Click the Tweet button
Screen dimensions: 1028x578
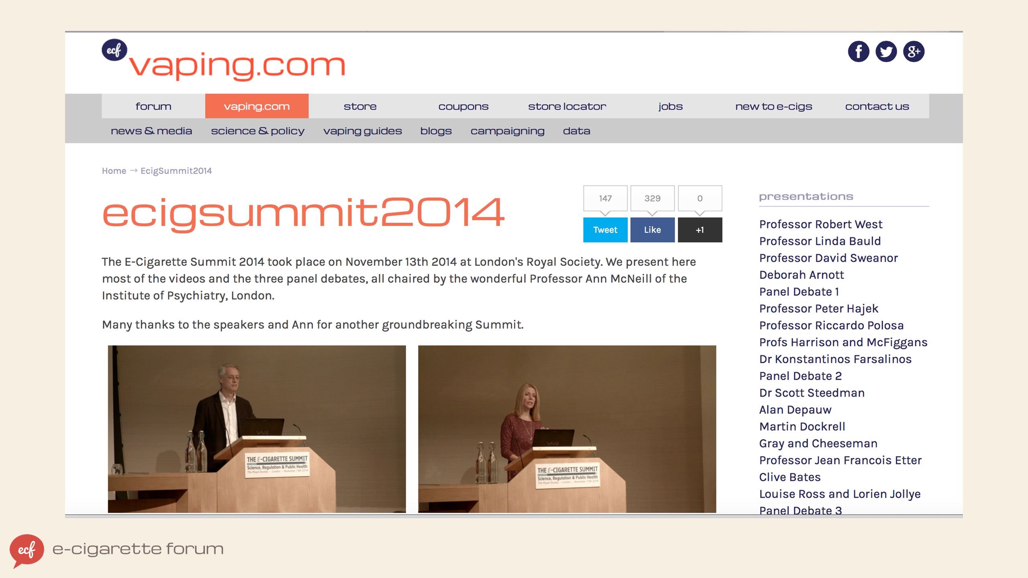click(x=605, y=230)
